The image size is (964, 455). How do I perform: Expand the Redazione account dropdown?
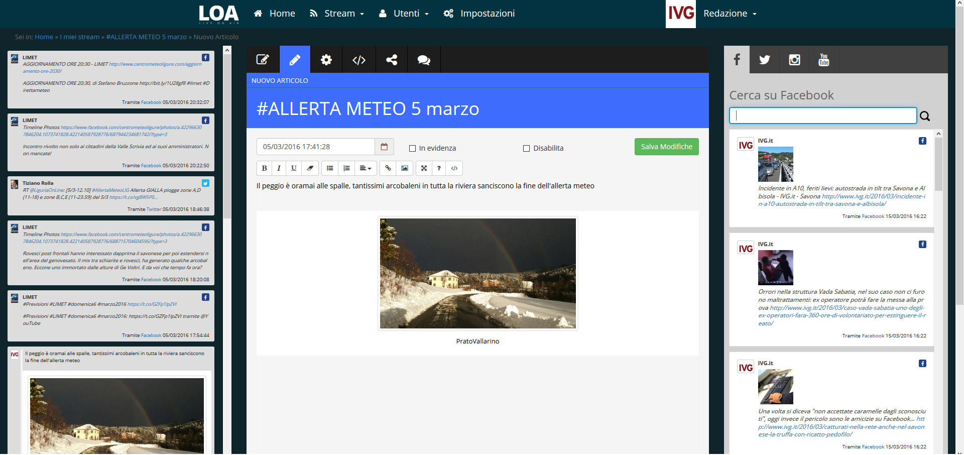[730, 14]
